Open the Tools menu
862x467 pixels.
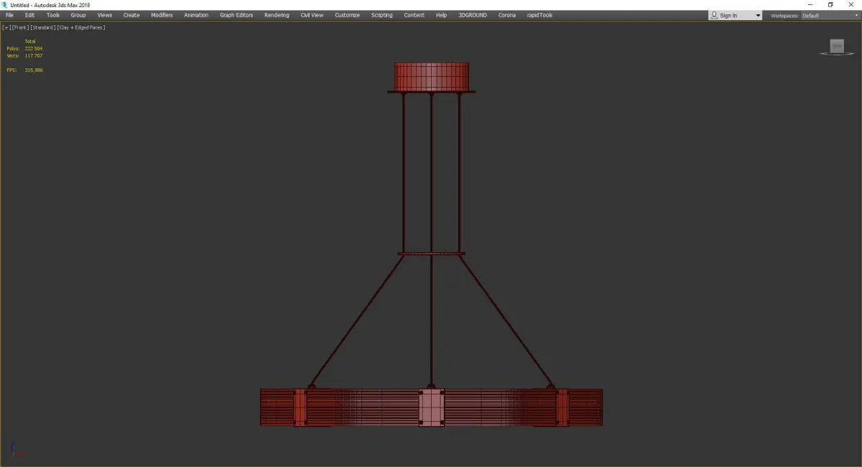coord(53,15)
